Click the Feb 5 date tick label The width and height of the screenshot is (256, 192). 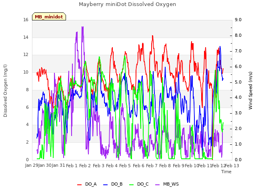click(125, 166)
